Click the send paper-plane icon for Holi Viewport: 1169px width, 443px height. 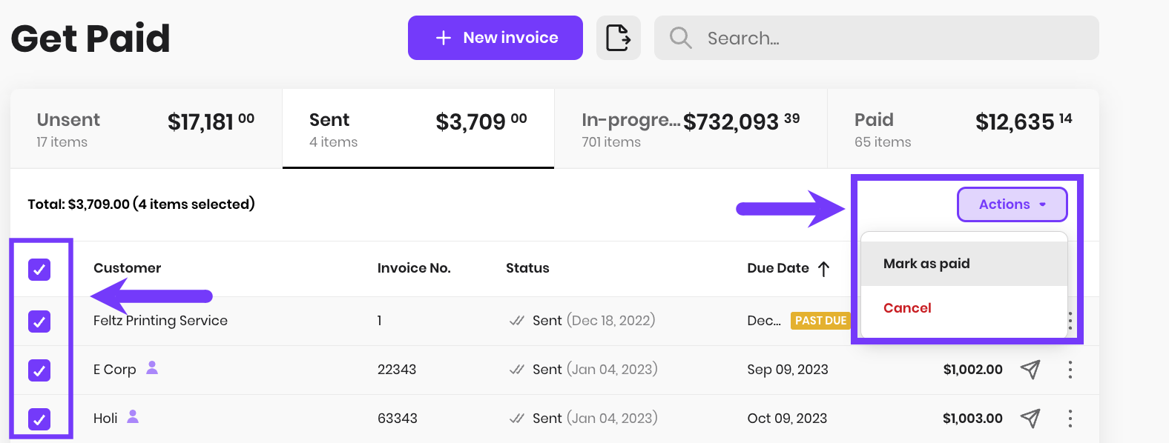(x=1030, y=419)
